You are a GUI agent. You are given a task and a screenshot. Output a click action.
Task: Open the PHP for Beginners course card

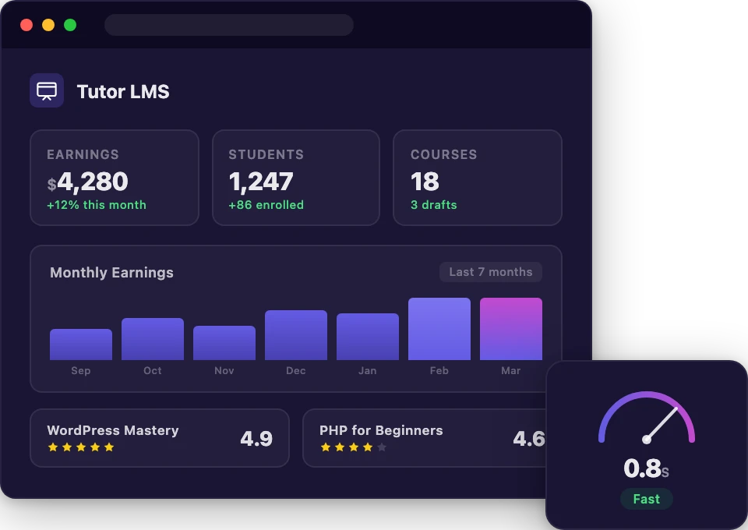point(425,438)
